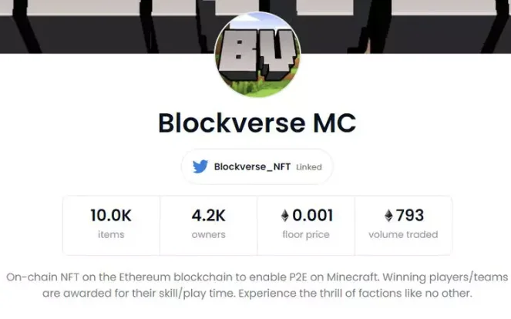Click the Ethereum icon beside 0.001
The width and height of the screenshot is (511, 319).
point(285,216)
